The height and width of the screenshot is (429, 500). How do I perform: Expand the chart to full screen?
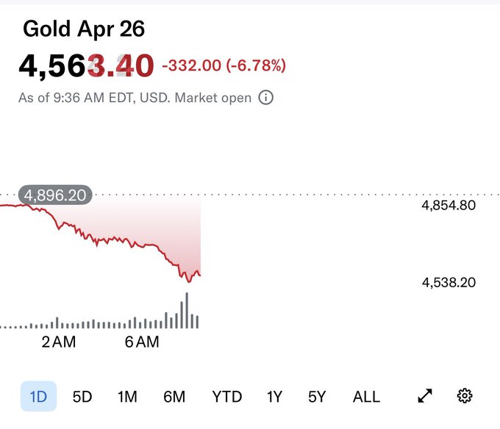tap(425, 397)
